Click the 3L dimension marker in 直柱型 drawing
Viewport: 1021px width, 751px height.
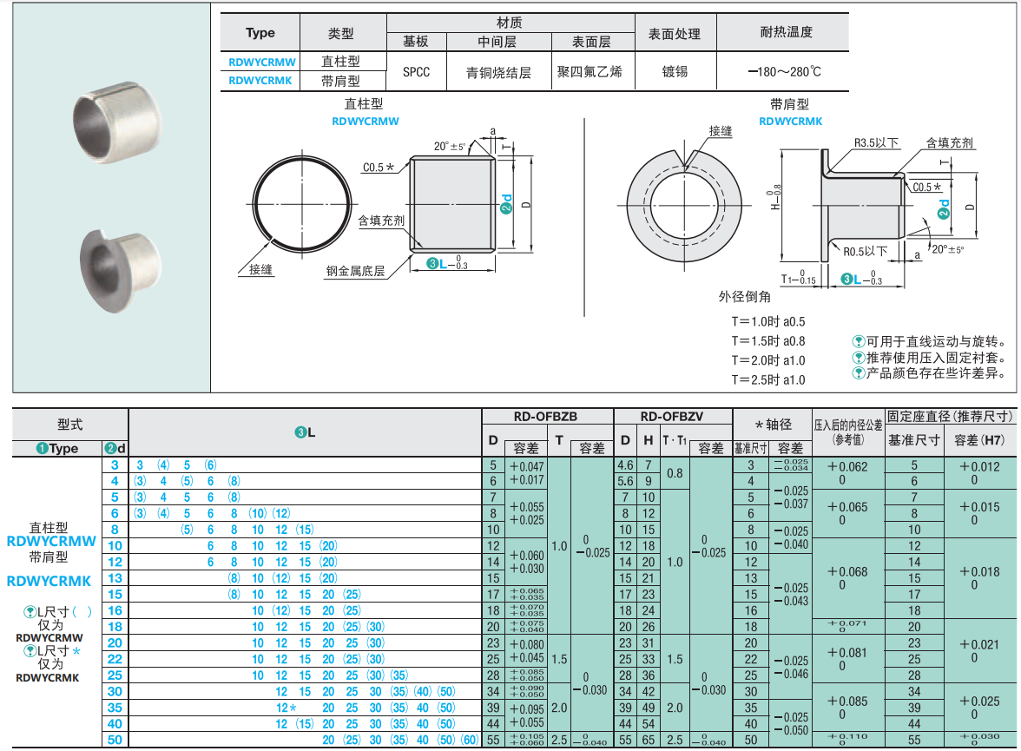(440, 264)
